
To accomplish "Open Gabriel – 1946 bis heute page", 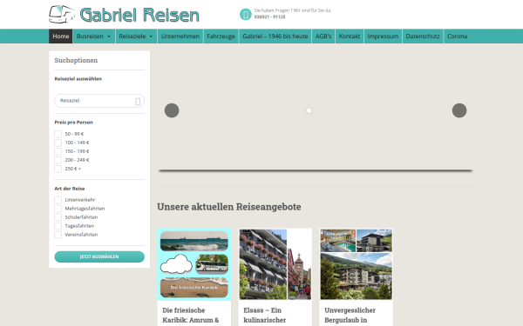I will coord(275,37).
